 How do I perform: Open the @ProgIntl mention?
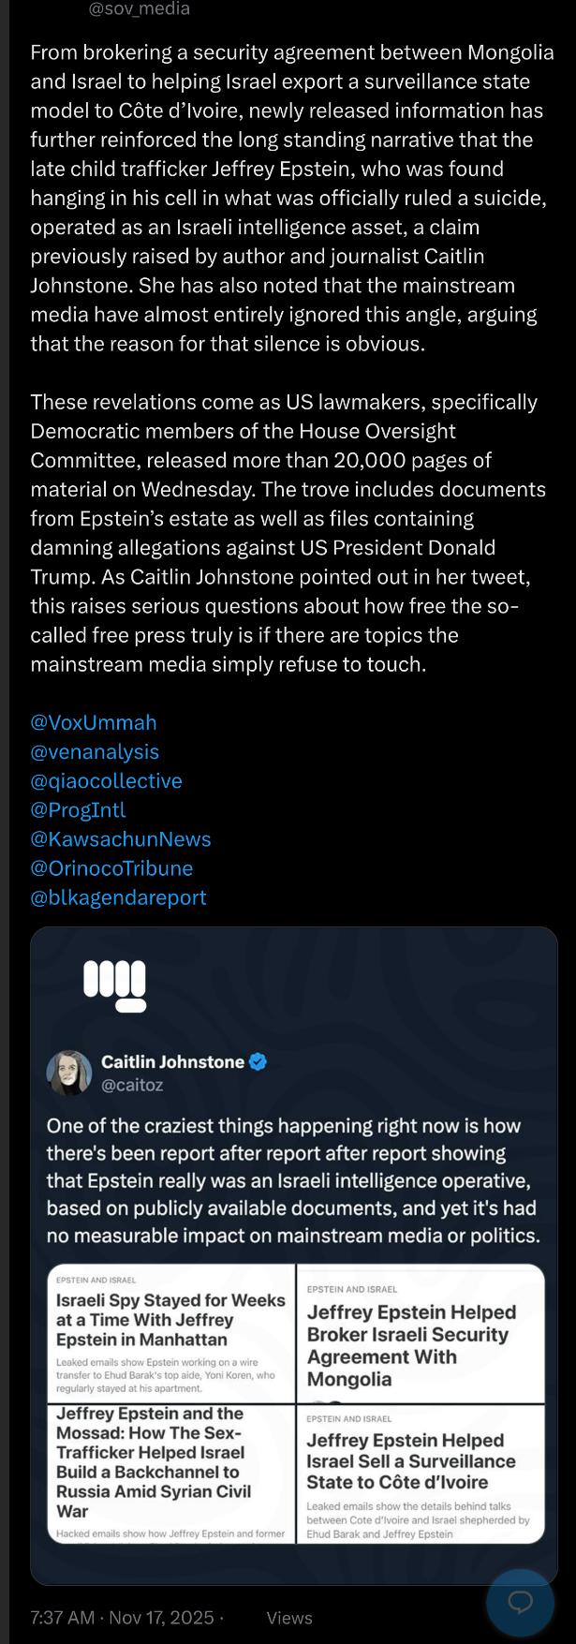point(78,809)
